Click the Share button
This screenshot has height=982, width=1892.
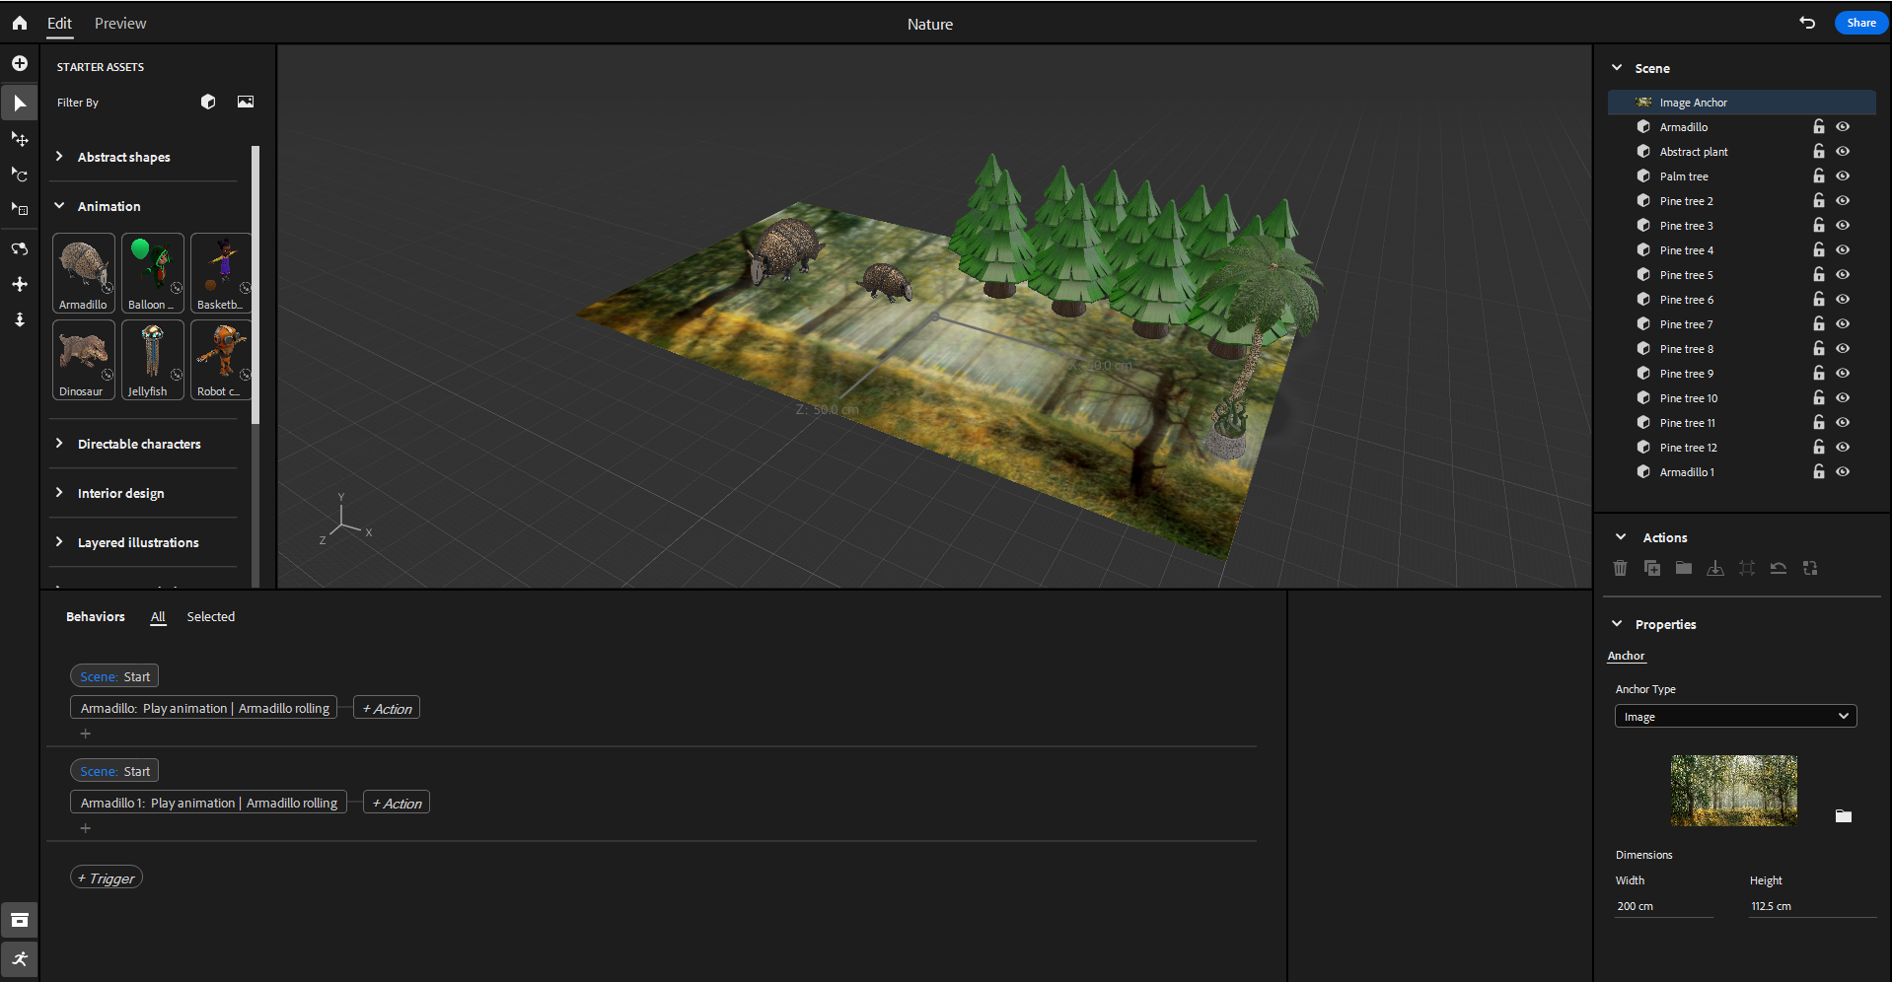tap(1860, 23)
